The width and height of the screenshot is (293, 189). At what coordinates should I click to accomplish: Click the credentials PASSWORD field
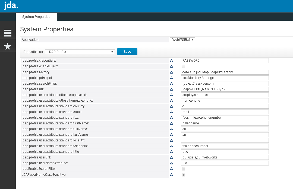coord(225,61)
